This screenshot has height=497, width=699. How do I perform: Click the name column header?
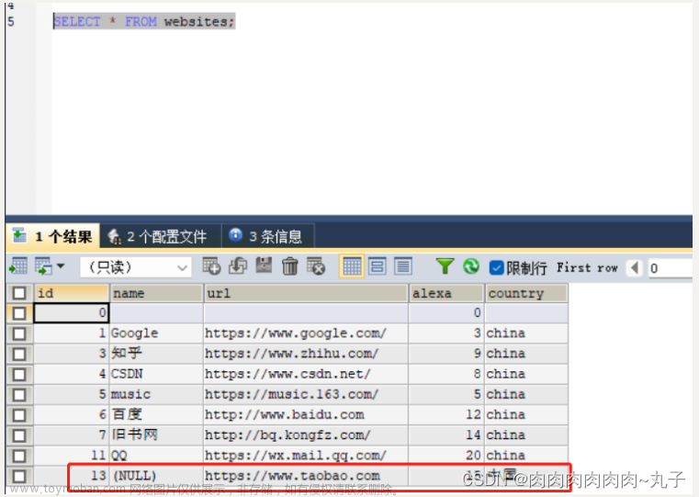(156, 293)
